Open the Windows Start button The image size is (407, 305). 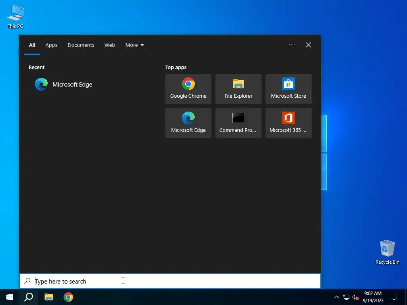click(10, 297)
